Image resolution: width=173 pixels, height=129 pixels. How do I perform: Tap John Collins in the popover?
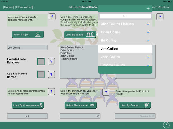[x=125, y=57]
